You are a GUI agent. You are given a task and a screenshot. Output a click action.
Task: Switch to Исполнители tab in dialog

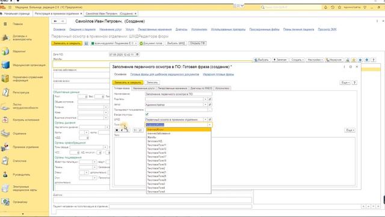(x=222, y=89)
